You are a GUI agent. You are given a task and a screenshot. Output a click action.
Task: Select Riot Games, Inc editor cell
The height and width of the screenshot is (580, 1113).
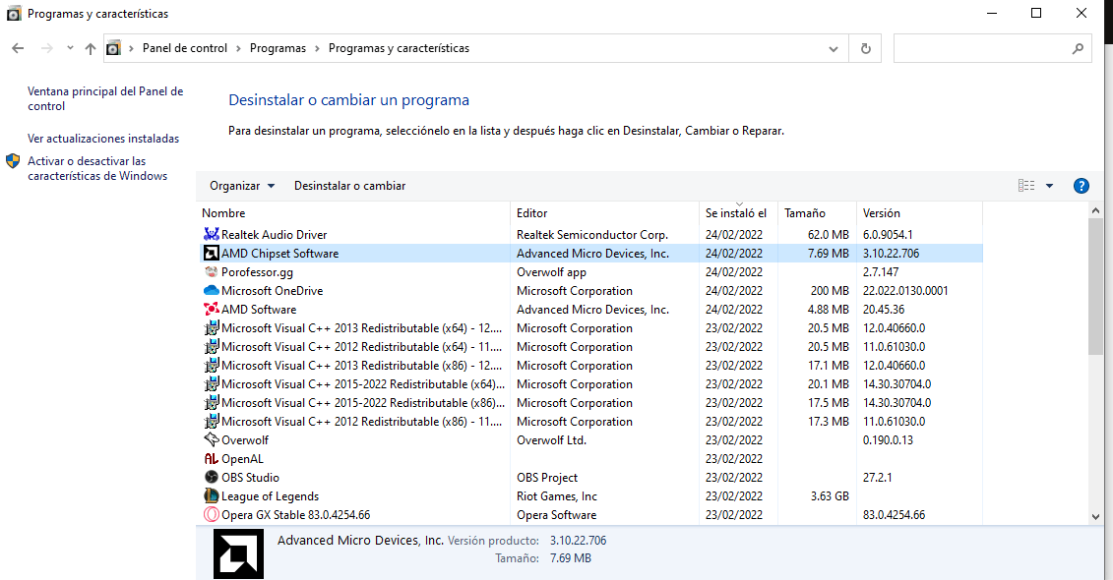tap(557, 495)
